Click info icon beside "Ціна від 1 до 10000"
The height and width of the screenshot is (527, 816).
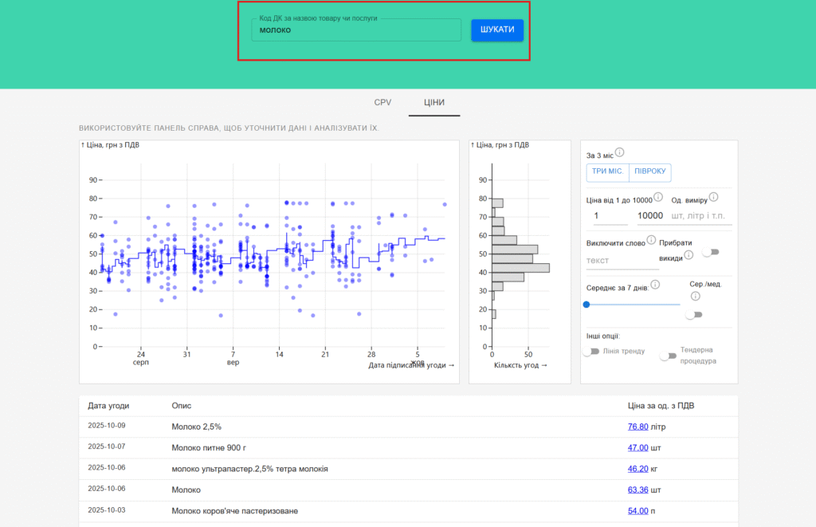658,197
